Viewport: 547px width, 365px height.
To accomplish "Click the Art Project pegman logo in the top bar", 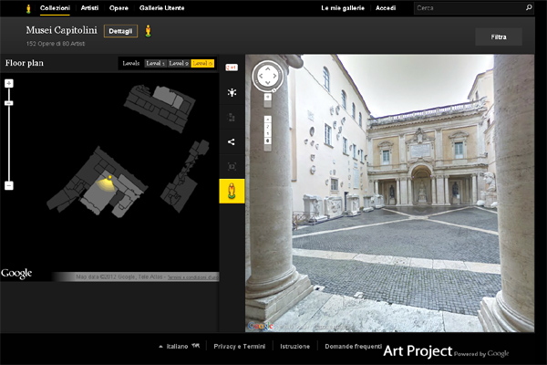I will click(x=28, y=8).
